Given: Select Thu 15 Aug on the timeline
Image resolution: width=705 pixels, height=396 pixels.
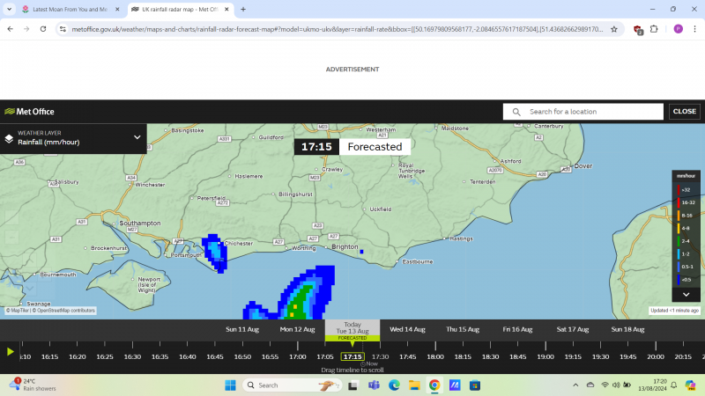Looking at the screenshot, I should point(463,329).
